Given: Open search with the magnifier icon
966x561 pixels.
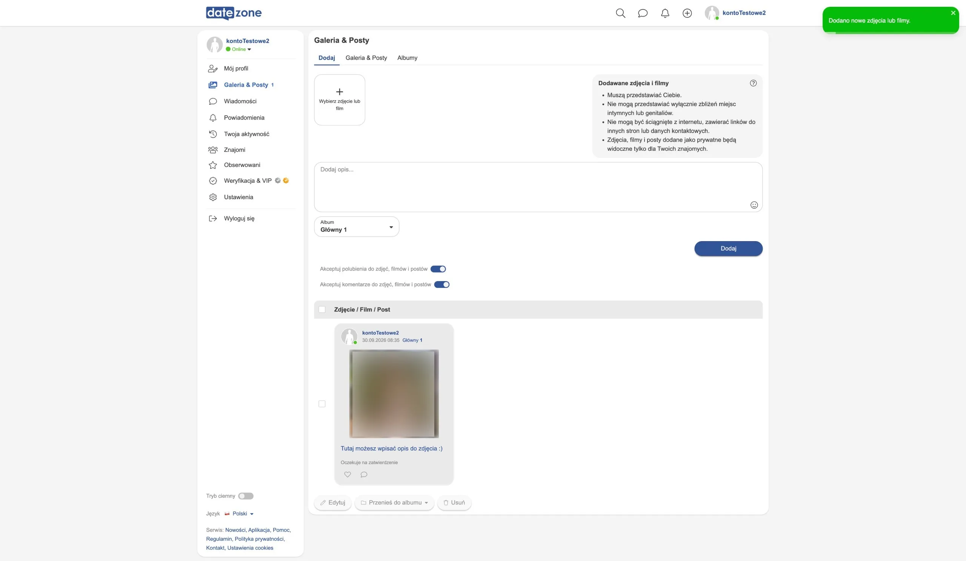Looking at the screenshot, I should [x=620, y=13].
